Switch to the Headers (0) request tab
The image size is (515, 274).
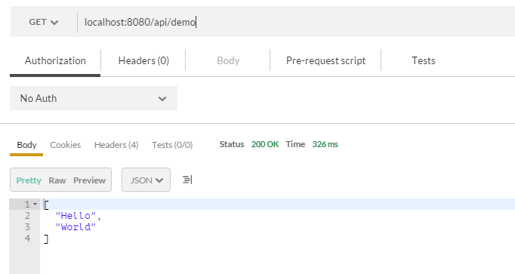pos(143,60)
